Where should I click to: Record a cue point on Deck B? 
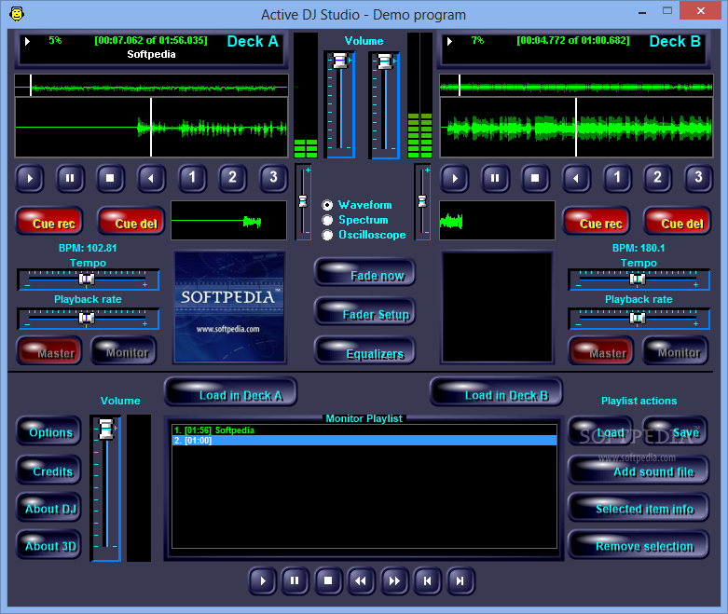tap(597, 222)
